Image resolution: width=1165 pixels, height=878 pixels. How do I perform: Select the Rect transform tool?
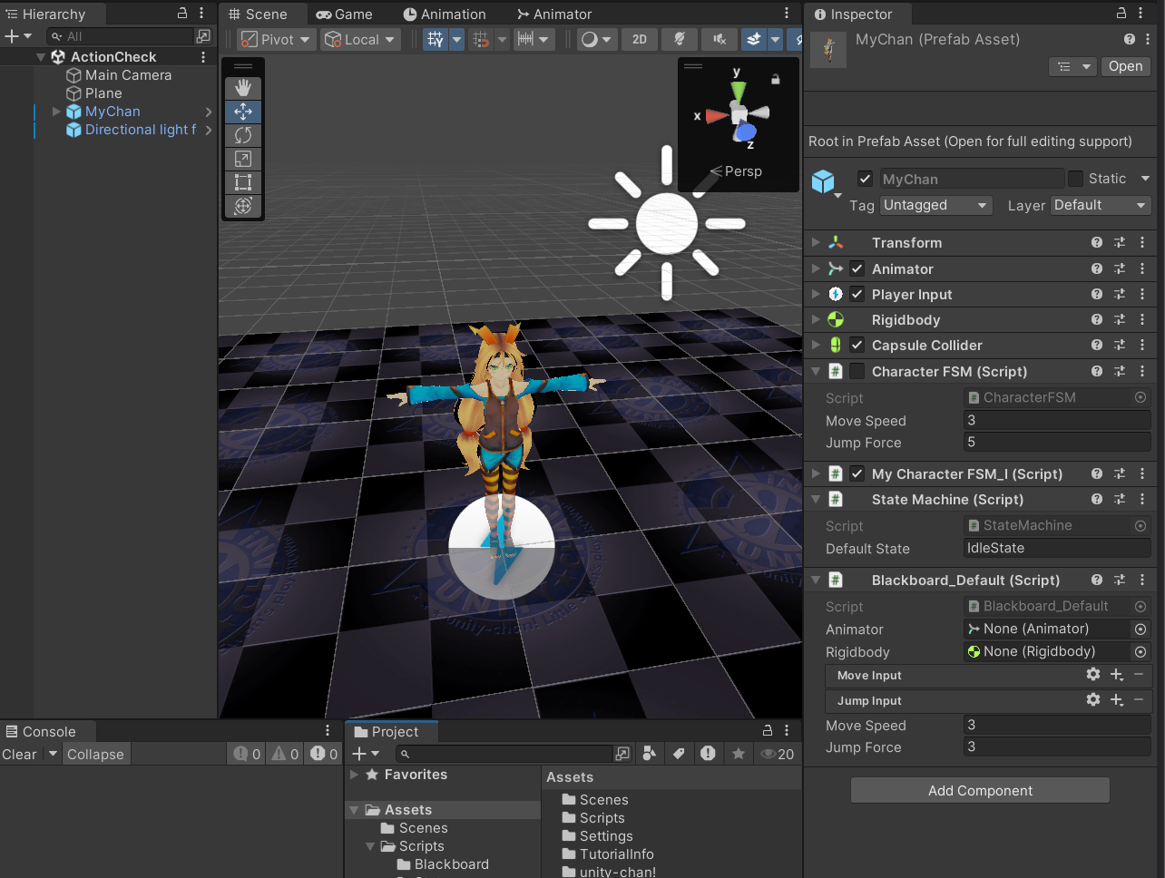coord(243,182)
